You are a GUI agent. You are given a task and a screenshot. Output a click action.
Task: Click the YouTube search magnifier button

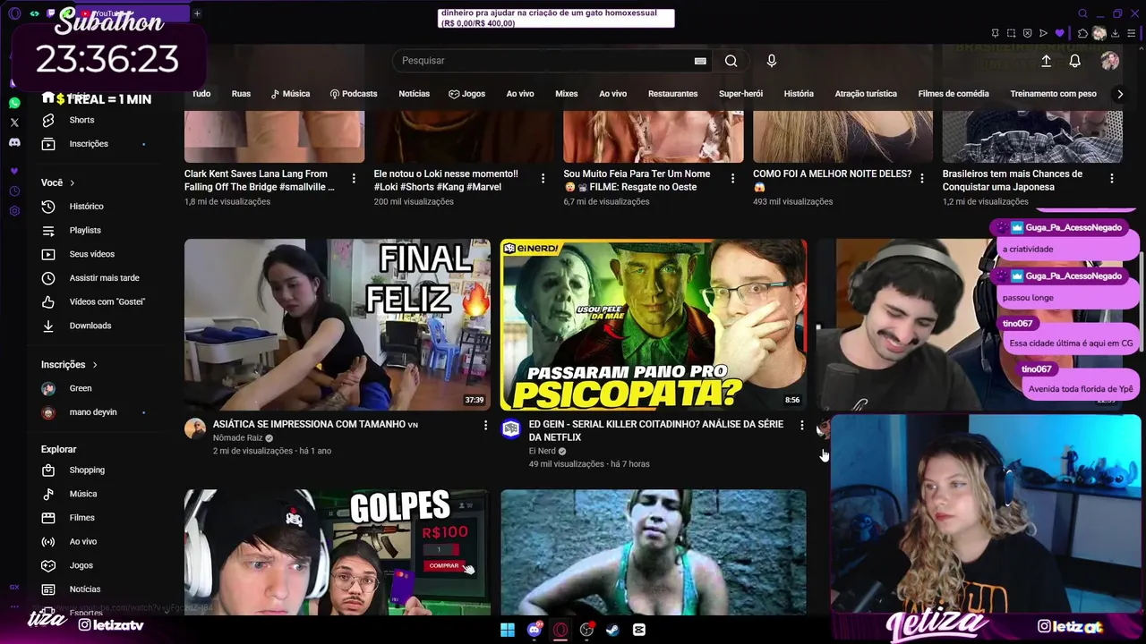click(x=731, y=61)
